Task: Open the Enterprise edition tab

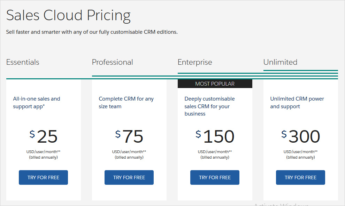Action: coord(195,62)
